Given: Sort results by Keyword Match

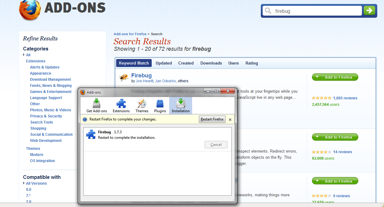Looking at the screenshot, I should (x=134, y=63).
